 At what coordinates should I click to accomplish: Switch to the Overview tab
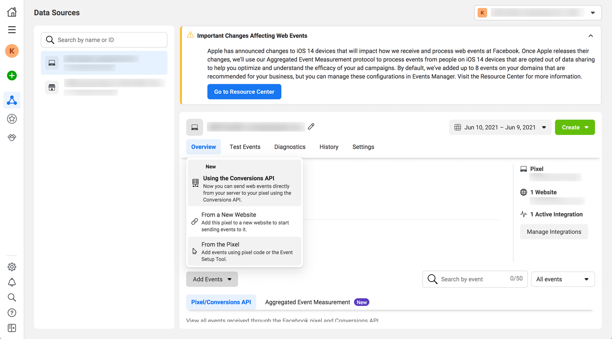pos(204,147)
